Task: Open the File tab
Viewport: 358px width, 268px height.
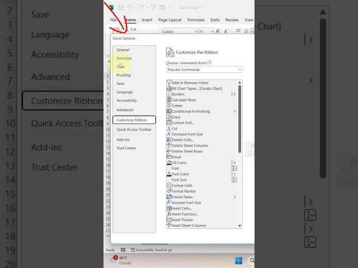Action: tap(113, 20)
